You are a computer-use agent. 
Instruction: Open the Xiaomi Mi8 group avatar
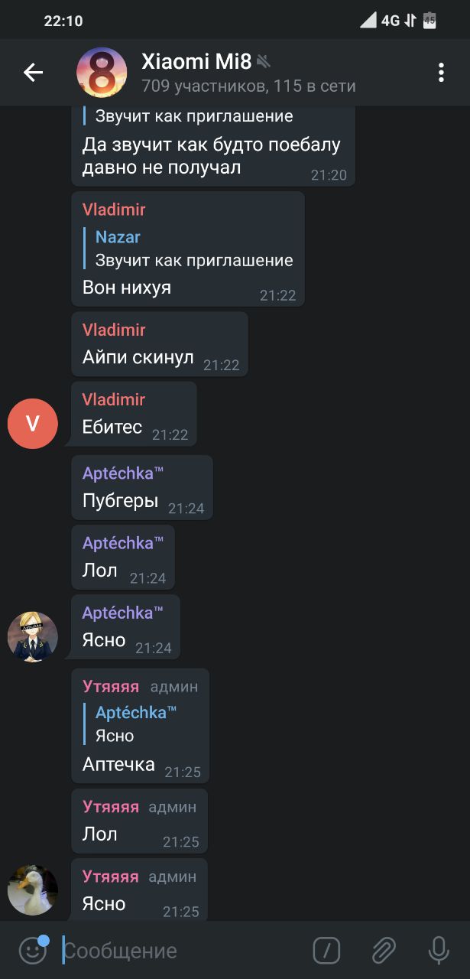(102, 73)
